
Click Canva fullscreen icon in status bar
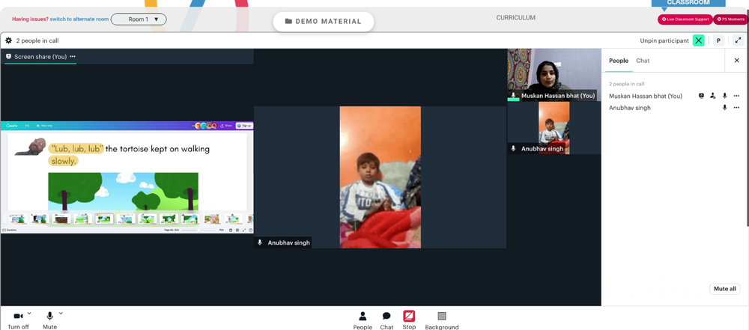(244, 230)
